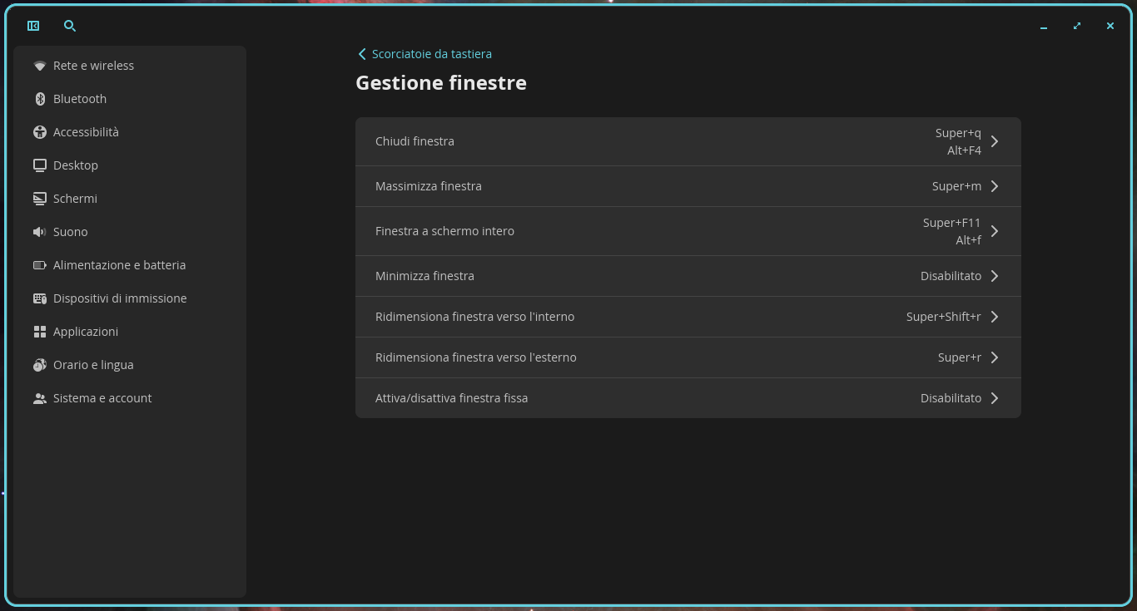Click the Bluetooth icon in sidebar
This screenshot has height=611, width=1137.
[40, 99]
